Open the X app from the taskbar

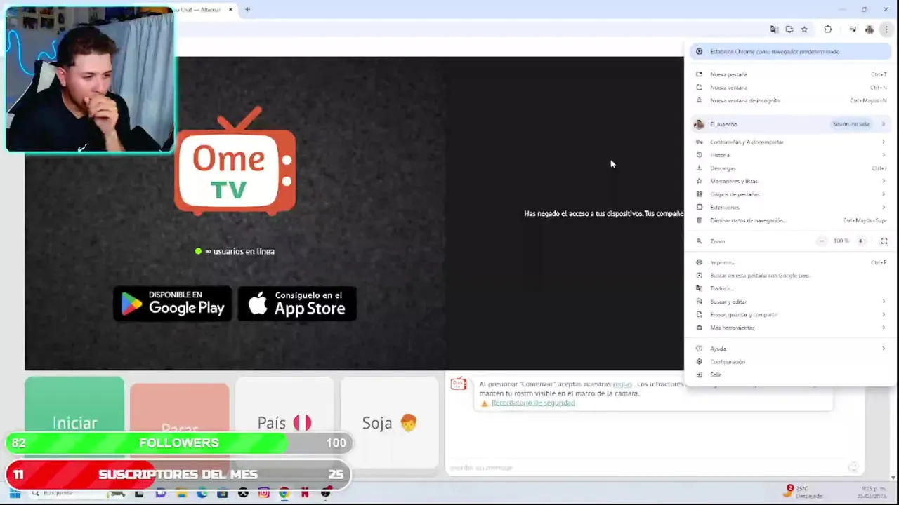[x=243, y=494]
